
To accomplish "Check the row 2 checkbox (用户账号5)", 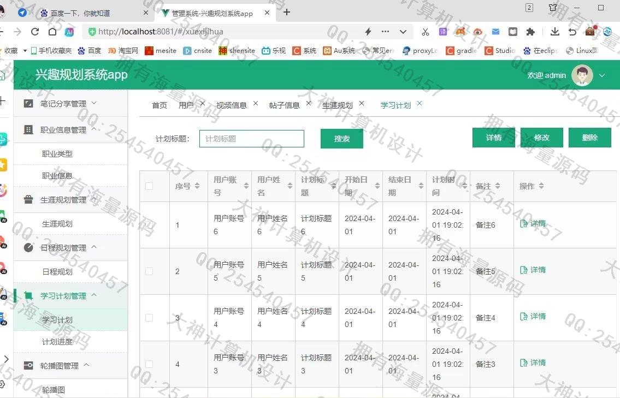I will point(149,271).
